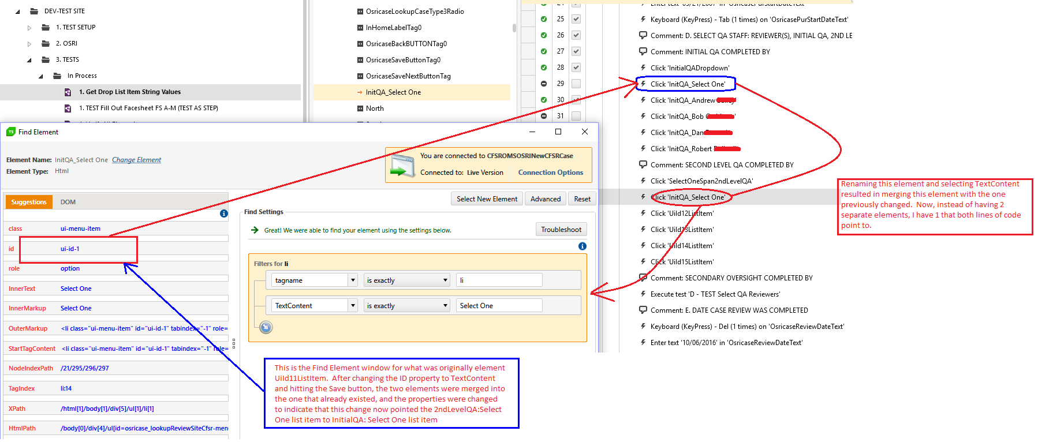Click the add filter icon below TextContent
This screenshot has height=442, width=1038.
[x=266, y=328]
